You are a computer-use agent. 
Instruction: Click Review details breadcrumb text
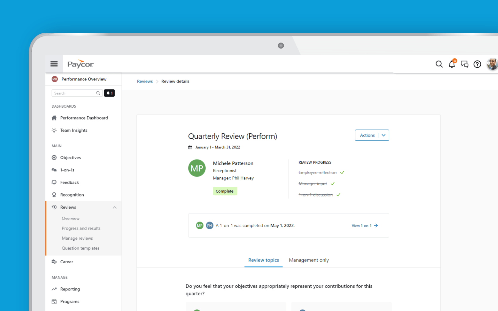[175, 81]
